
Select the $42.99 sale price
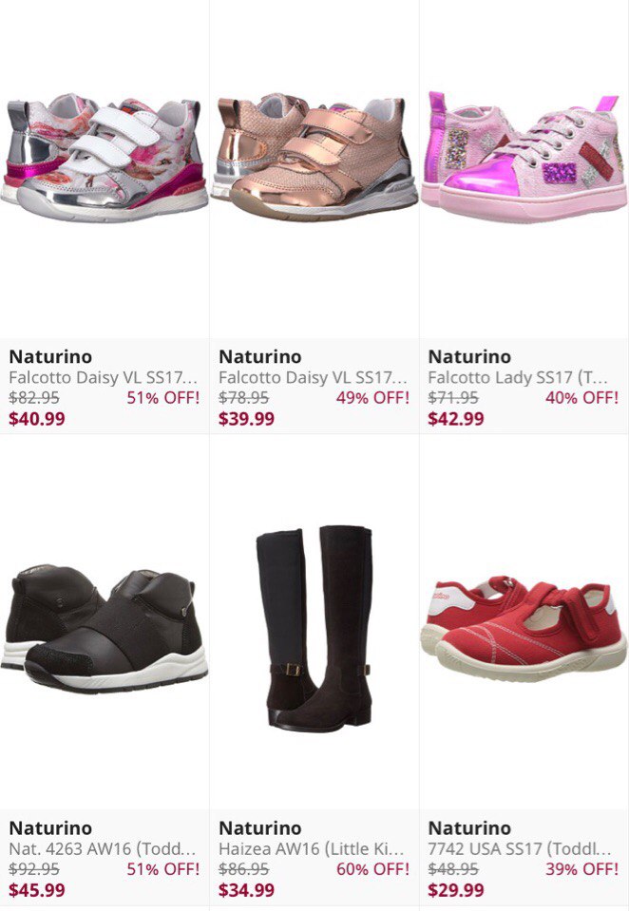456,419
